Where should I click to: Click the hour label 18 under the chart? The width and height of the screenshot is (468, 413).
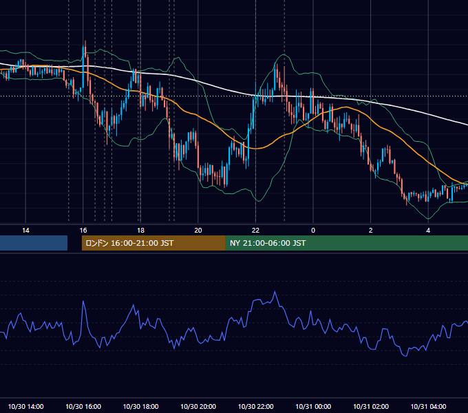click(x=140, y=231)
